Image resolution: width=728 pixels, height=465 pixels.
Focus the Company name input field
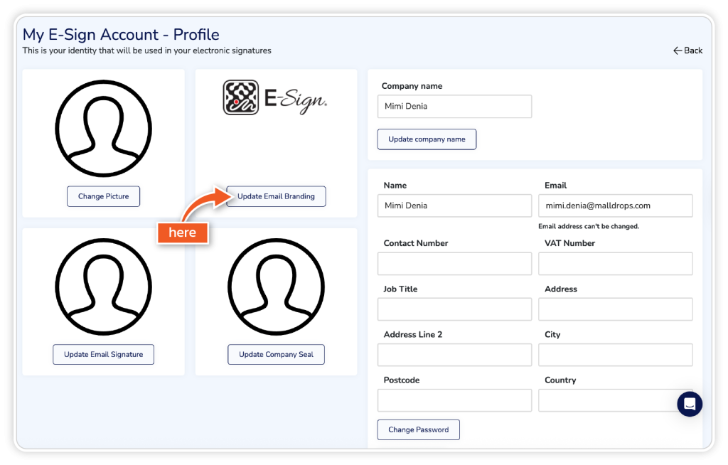454,107
